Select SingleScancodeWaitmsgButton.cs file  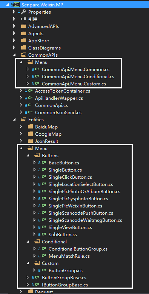85,220
